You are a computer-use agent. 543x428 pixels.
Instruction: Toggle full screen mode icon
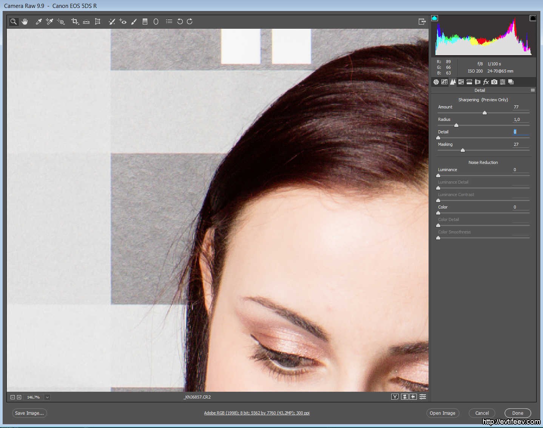point(422,22)
